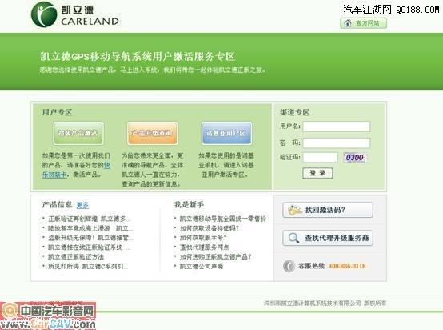The height and width of the screenshot is (330, 443).
Task: Open the 快乐初装卡 hyperlink
Action: [76, 170]
